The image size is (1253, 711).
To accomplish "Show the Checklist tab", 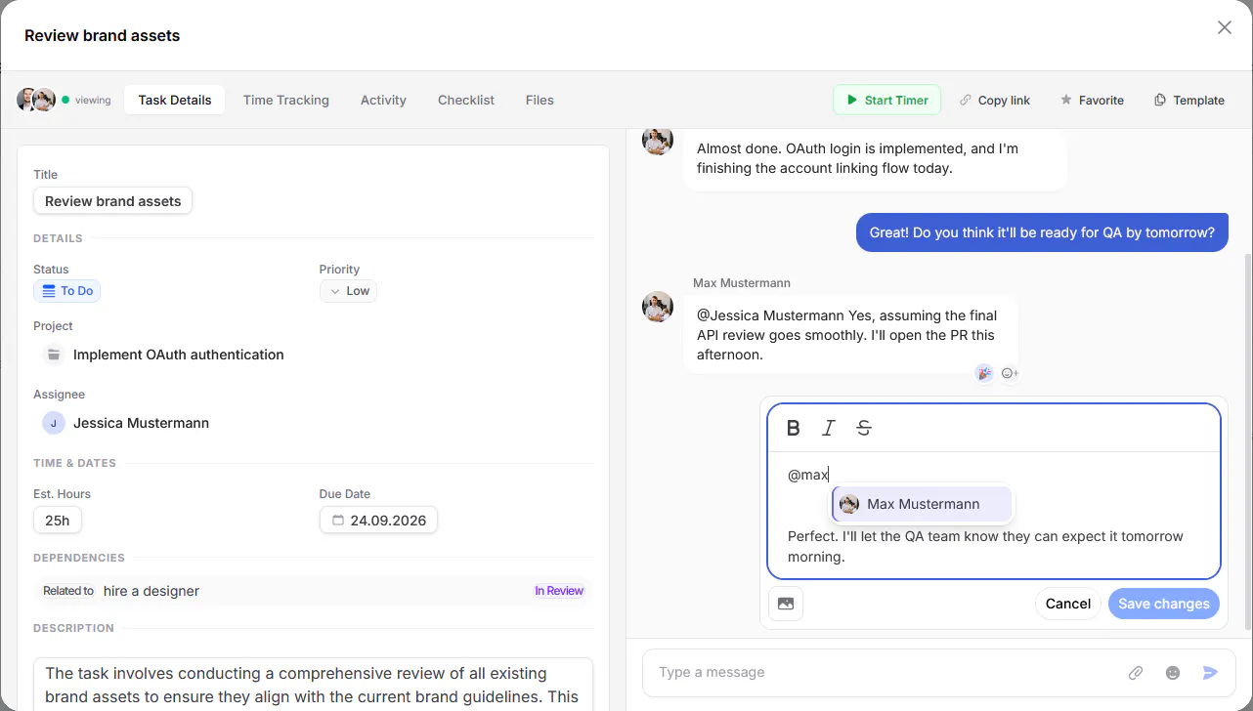I will (466, 100).
